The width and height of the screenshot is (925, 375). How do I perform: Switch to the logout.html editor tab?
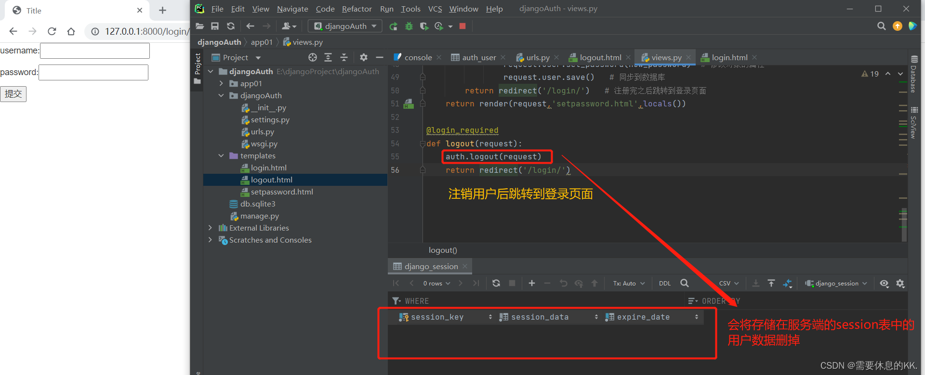click(600, 57)
